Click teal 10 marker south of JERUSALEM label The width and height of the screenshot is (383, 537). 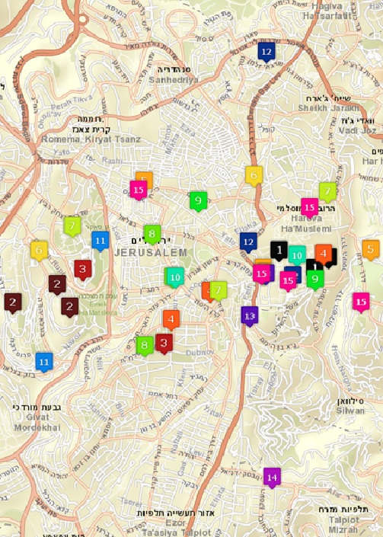click(175, 277)
